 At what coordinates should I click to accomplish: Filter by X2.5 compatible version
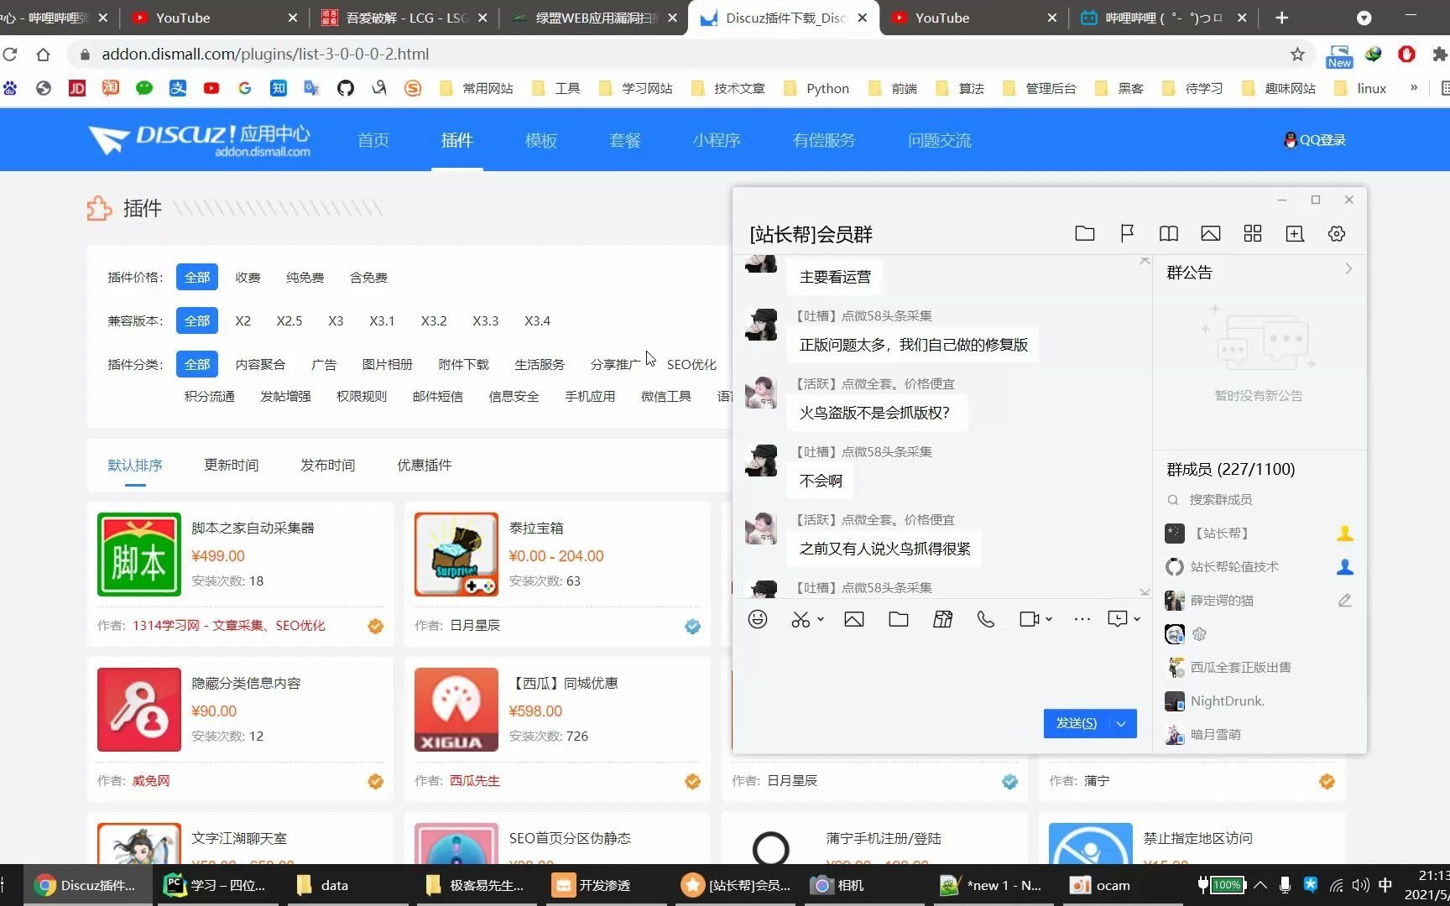click(x=289, y=321)
